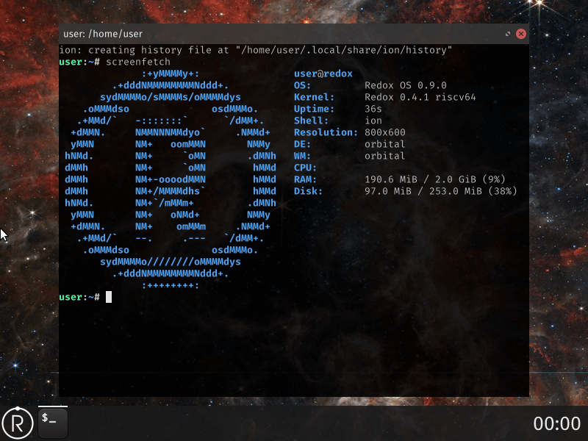Click the 'DE:' label in screenfetch output

pyautogui.click(x=303, y=144)
